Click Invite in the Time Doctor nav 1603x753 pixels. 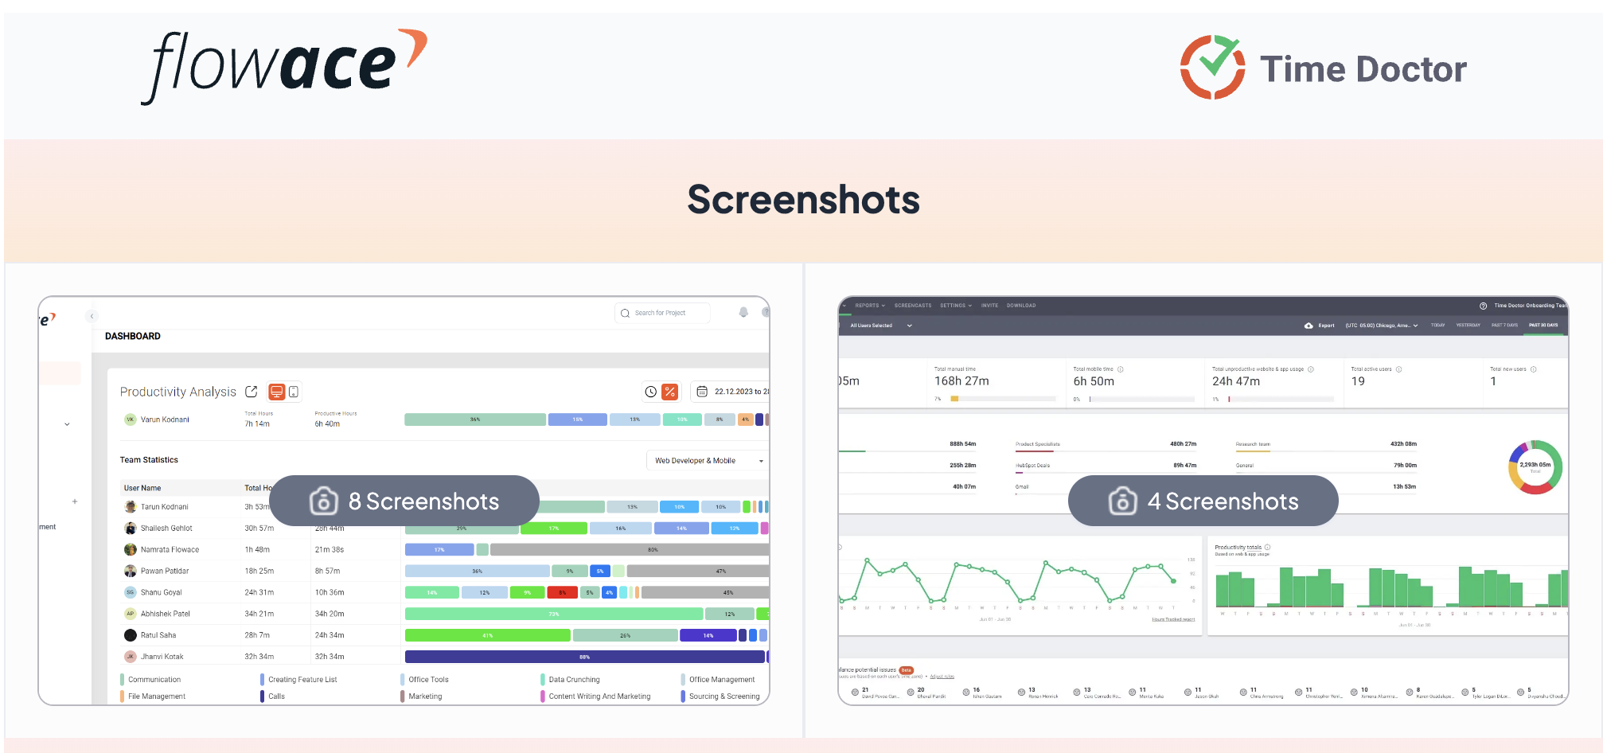point(989,306)
